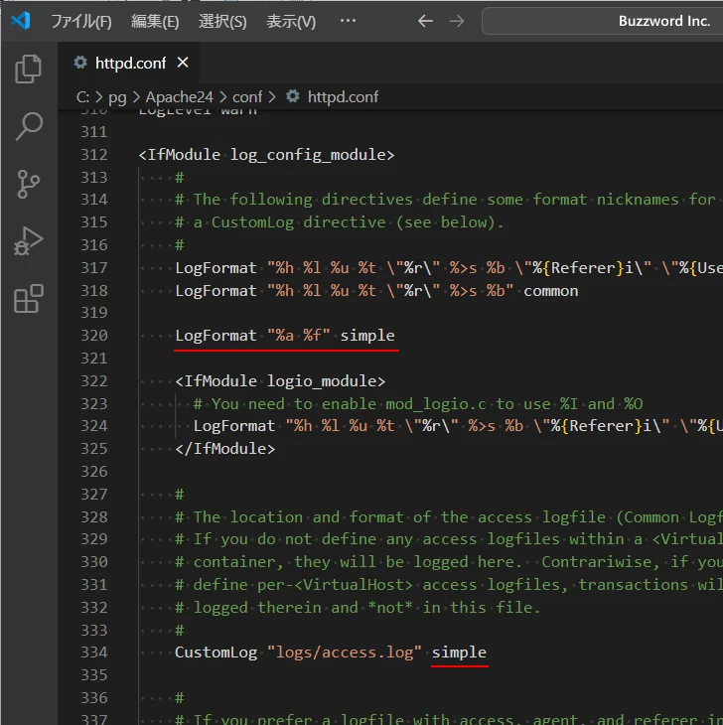Close the httpd.conf editor tab
This screenshot has width=723, height=725.
coord(183,63)
